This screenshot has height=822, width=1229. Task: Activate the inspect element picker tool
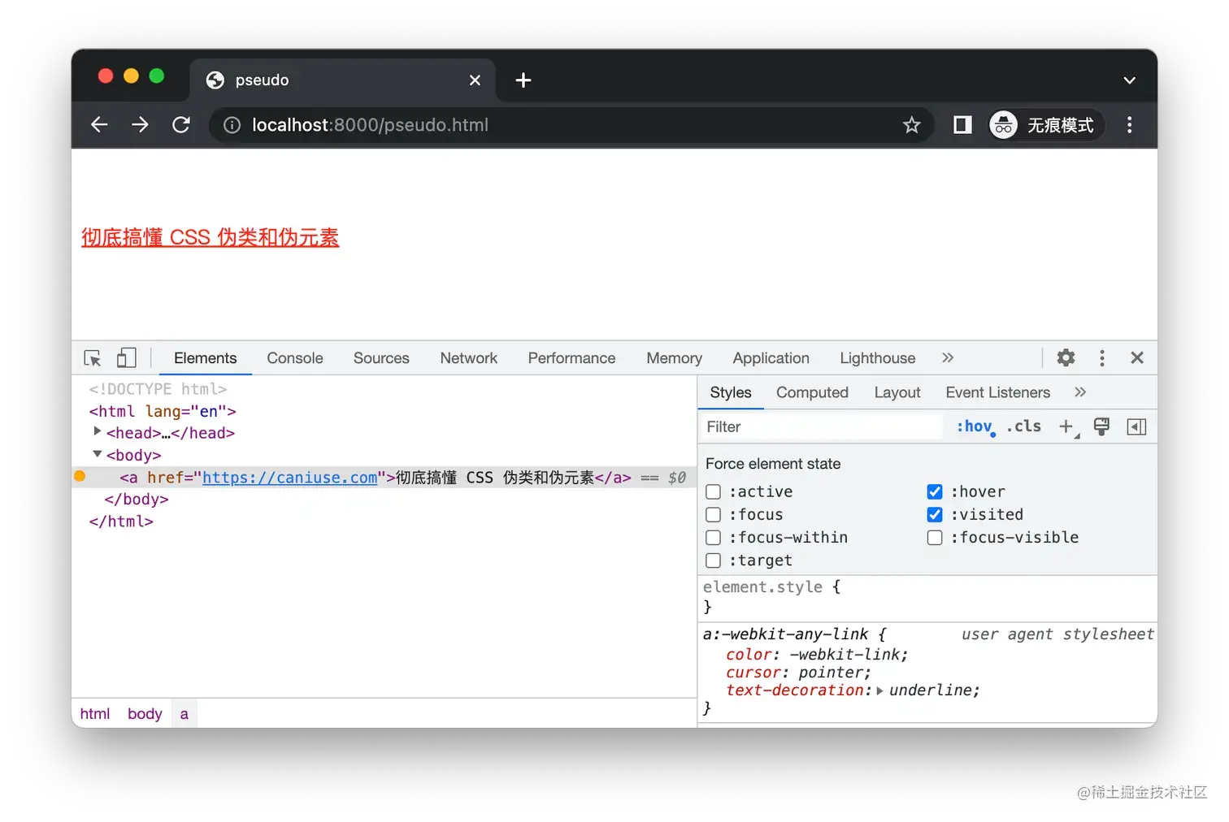[x=93, y=358]
